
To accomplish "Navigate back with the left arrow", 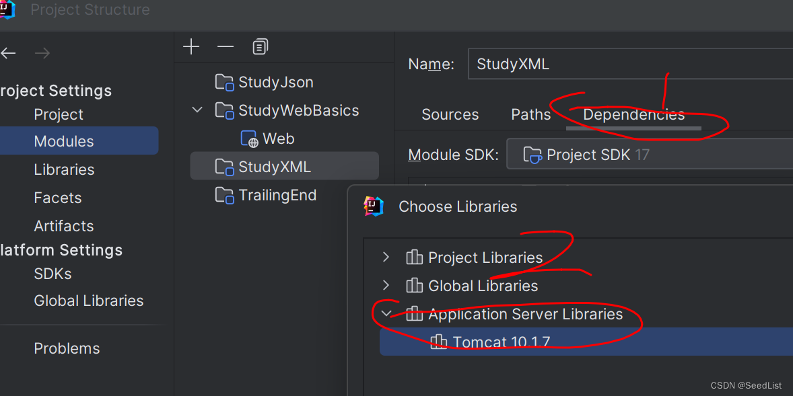I will (7, 53).
